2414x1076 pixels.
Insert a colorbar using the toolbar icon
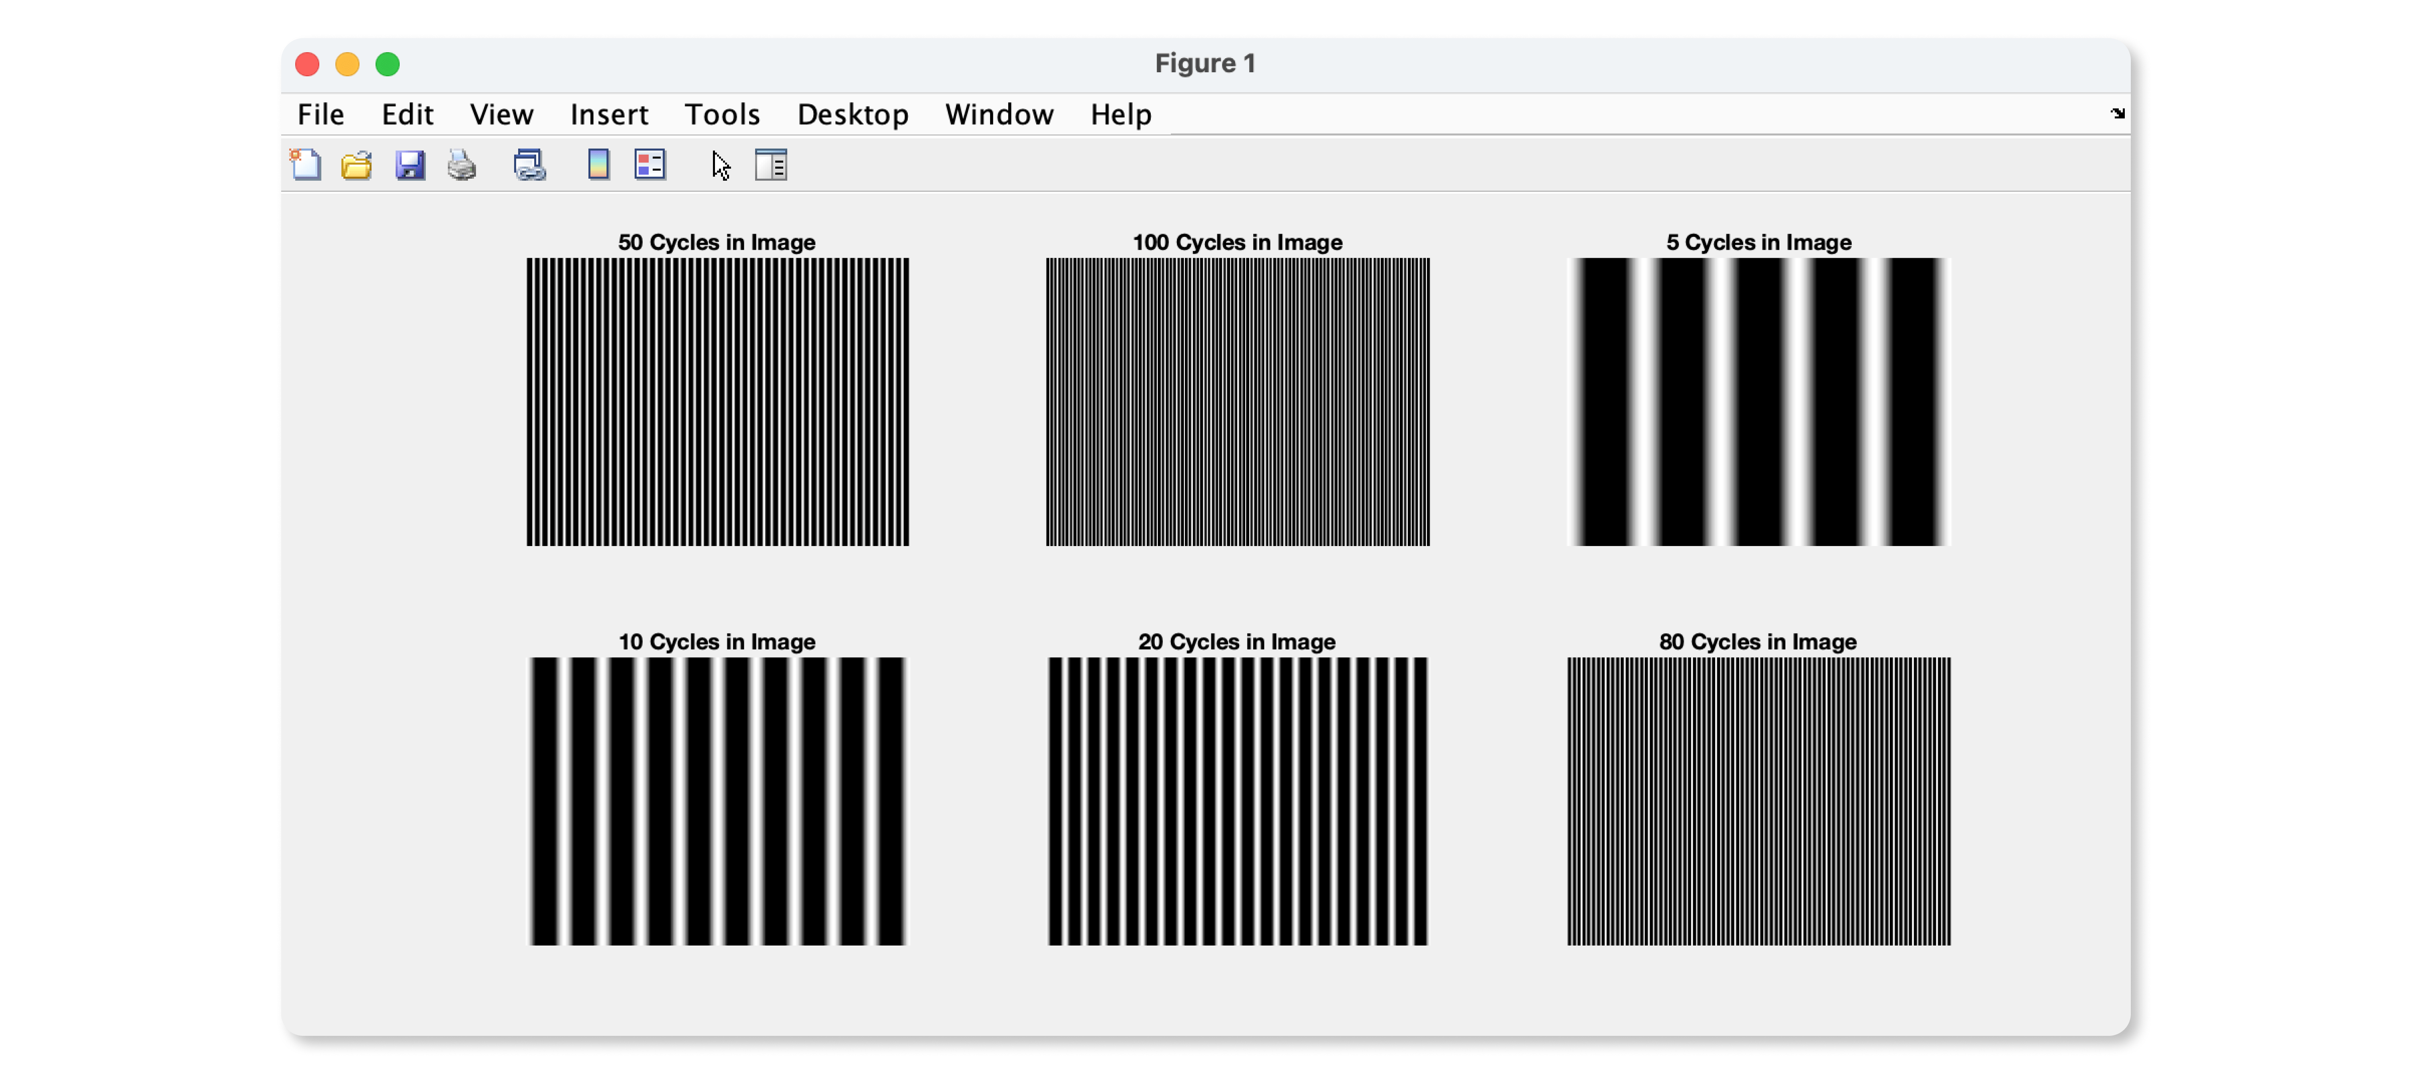tap(598, 165)
